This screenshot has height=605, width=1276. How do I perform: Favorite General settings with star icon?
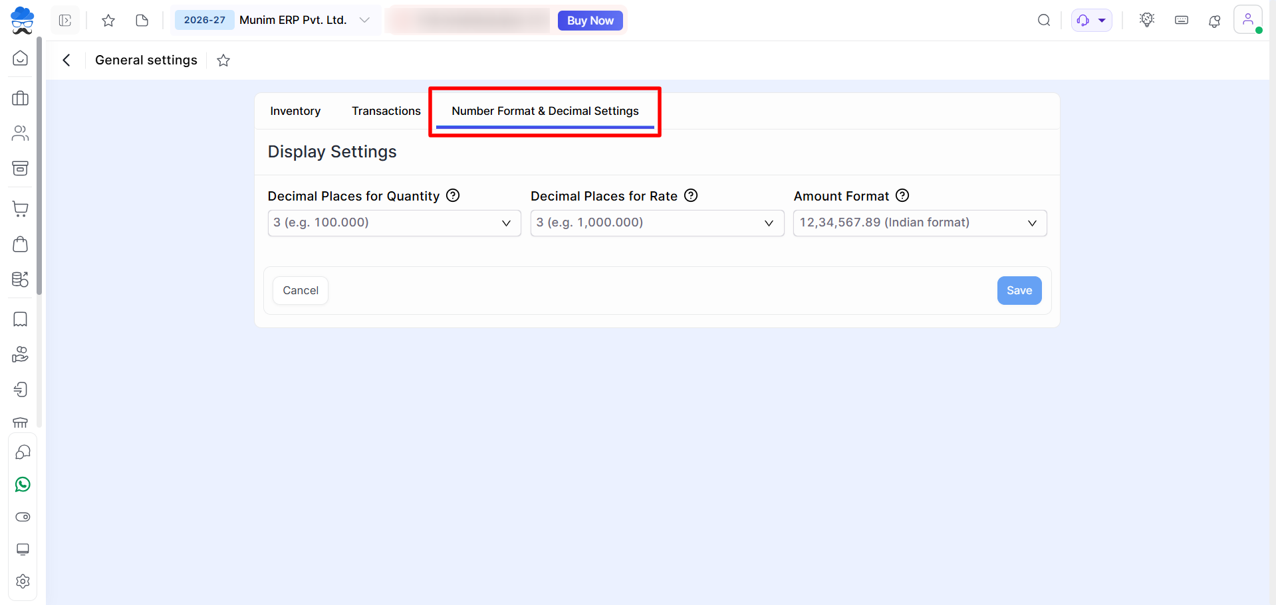[x=223, y=60]
